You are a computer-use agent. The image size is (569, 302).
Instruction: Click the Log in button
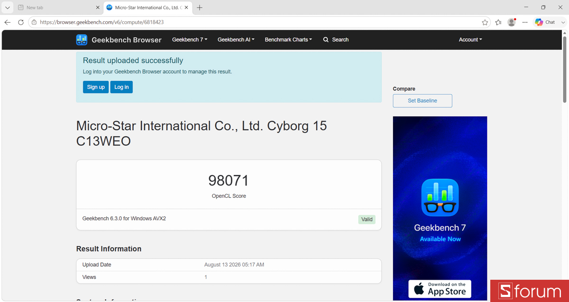[121, 87]
